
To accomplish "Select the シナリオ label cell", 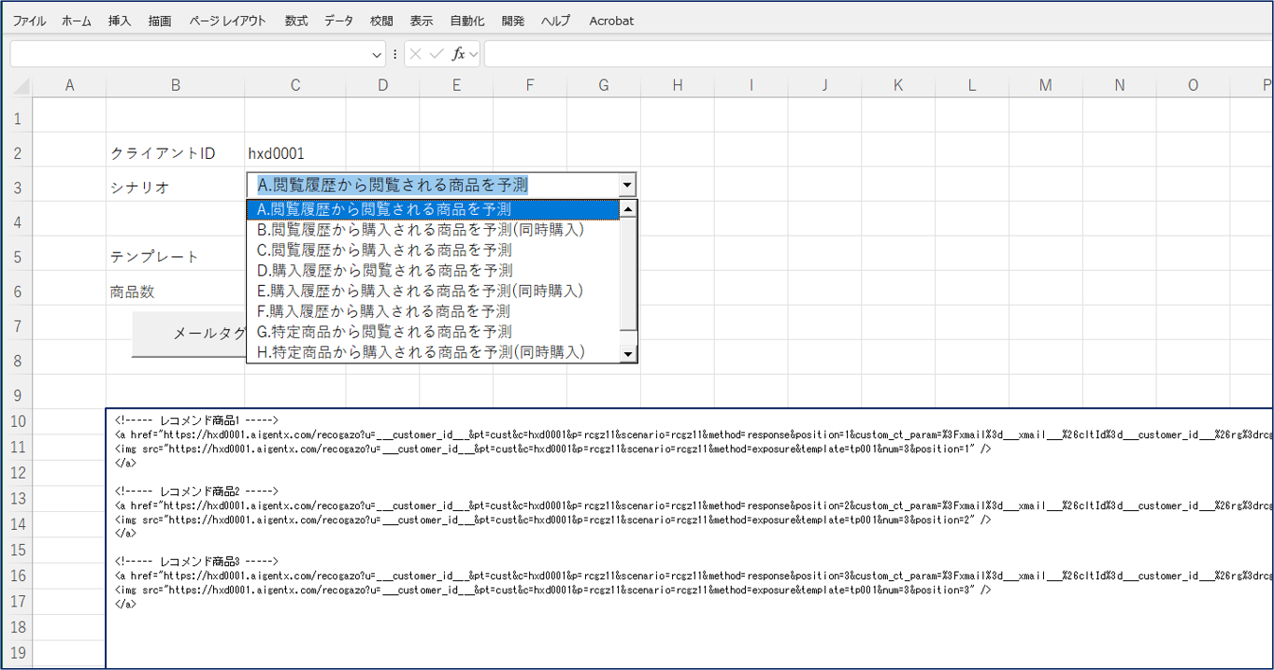I will point(176,188).
